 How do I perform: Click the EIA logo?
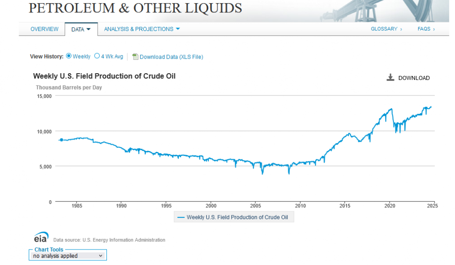pyautogui.click(x=41, y=237)
